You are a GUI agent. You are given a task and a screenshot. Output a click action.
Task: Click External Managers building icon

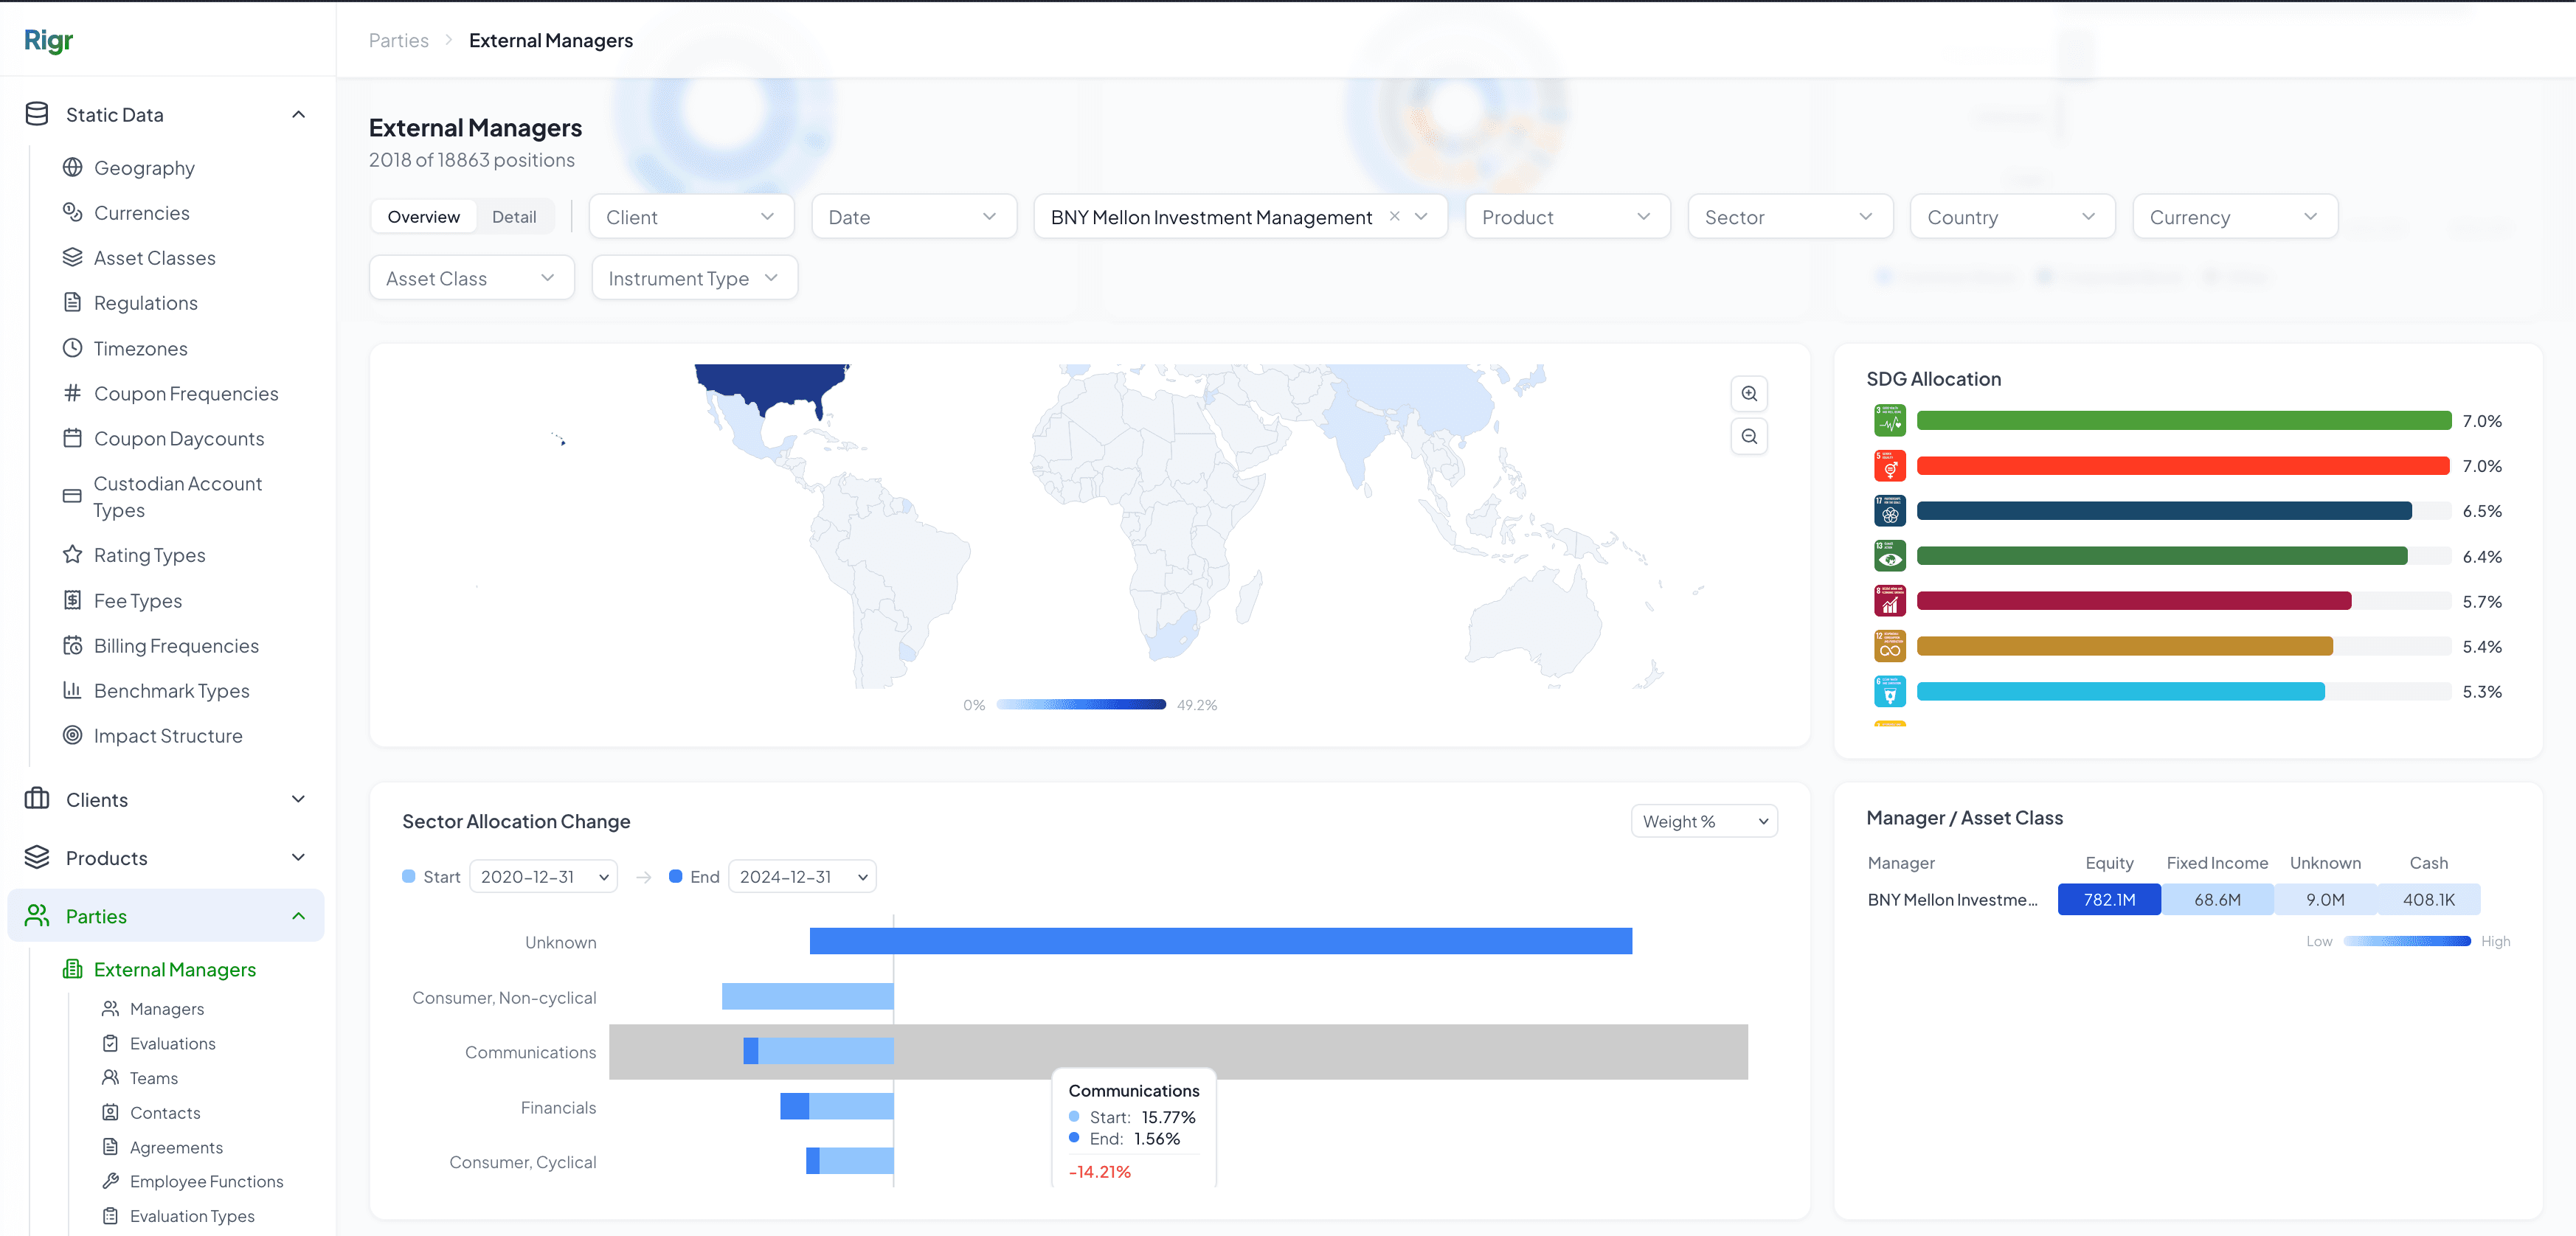pos(72,969)
